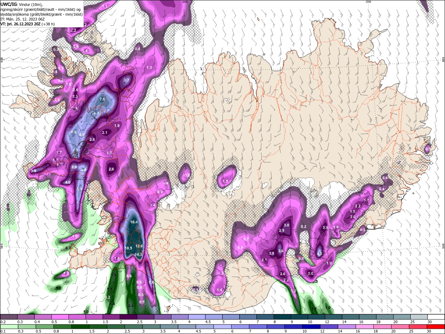Viewport: 445px width, 334px height.
Task: Click the 15W longitude label
Action: 368,2
